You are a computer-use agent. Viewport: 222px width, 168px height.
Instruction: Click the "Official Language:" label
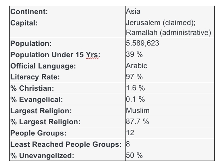click(43, 66)
